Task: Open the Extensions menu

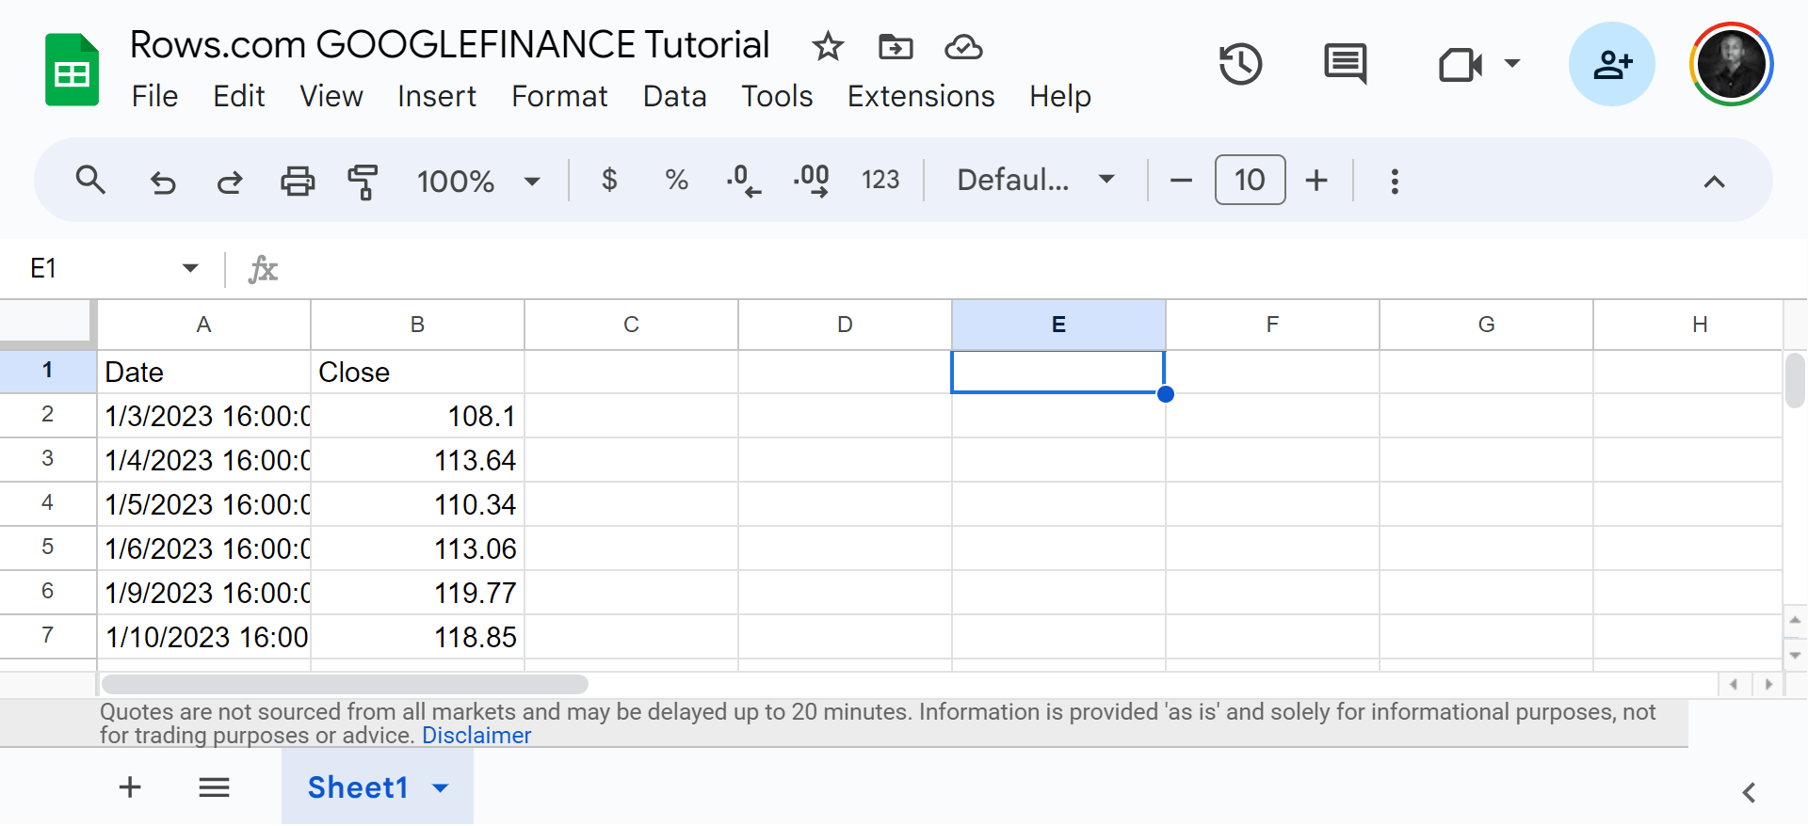Action: [921, 96]
